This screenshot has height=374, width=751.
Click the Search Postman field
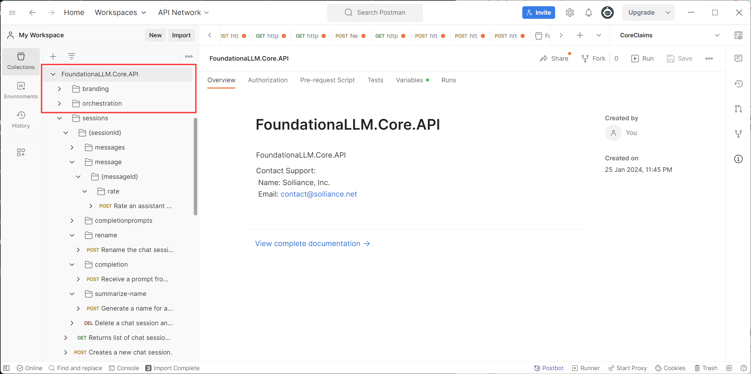tap(375, 13)
